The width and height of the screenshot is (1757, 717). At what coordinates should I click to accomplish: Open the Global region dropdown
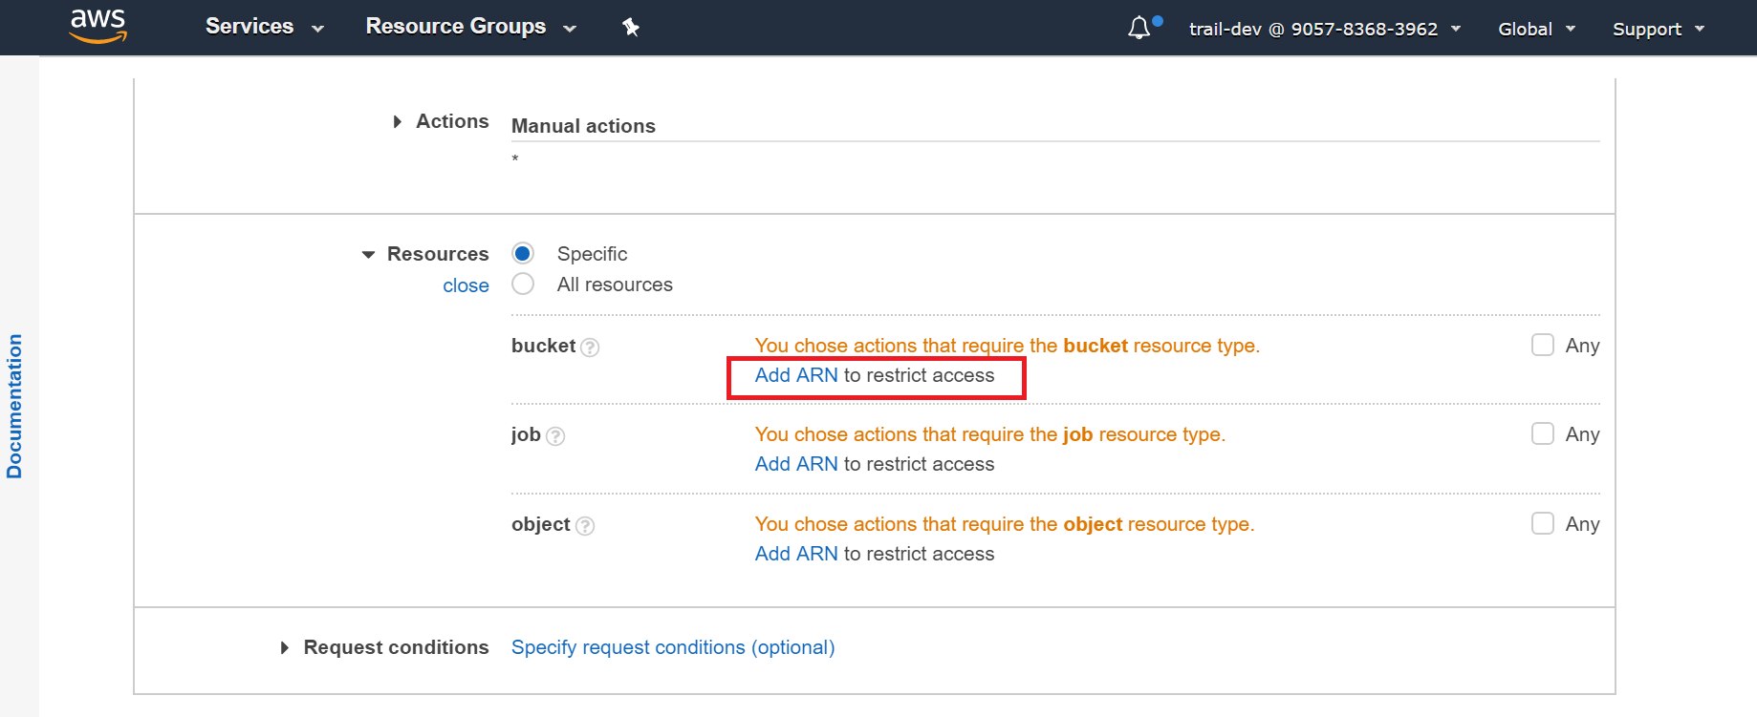coord(1536,29)
